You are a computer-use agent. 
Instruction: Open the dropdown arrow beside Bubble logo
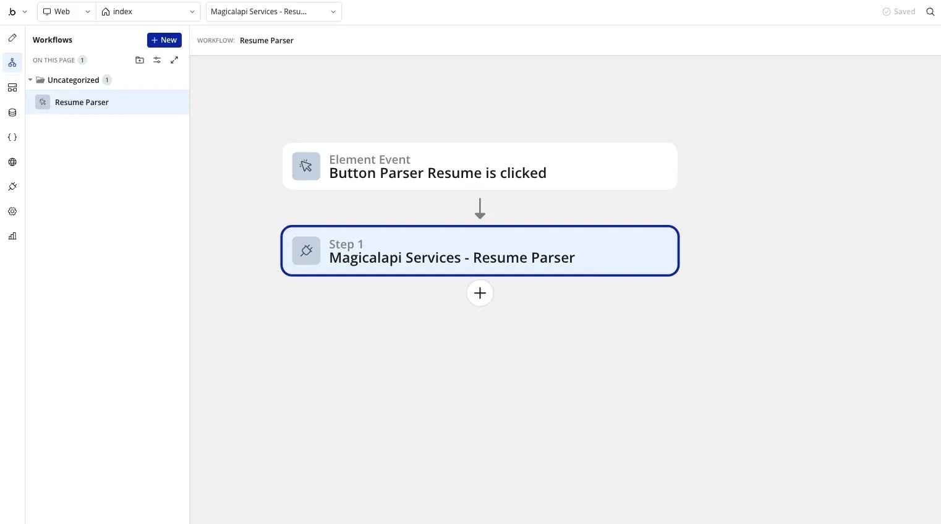(25, 12)
